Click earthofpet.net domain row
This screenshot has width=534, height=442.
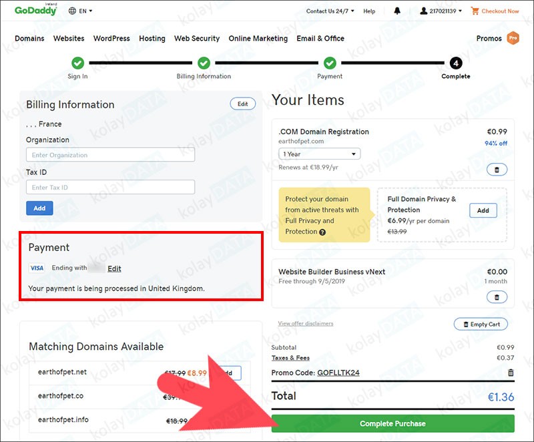pyautogui.click(x=140, y=373)
